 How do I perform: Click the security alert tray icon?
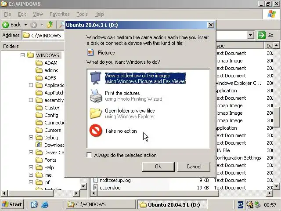coord(249,204)
